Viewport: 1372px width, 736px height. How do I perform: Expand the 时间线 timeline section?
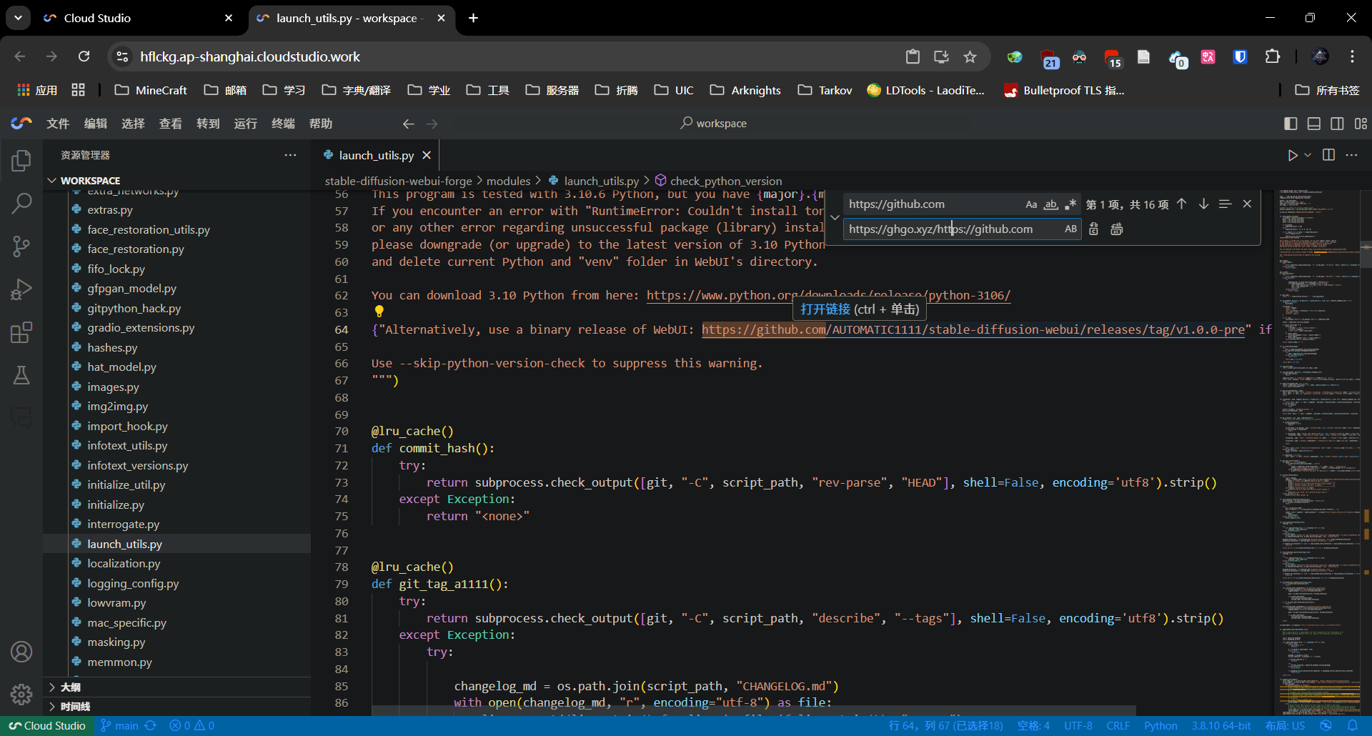(x=75, y=706)
